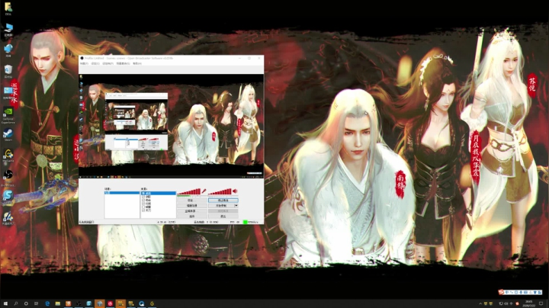Toggle fourth source checkbox in Sources list

143,204
